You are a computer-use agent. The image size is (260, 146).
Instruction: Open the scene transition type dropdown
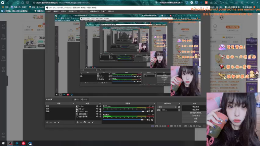[167, 107]
